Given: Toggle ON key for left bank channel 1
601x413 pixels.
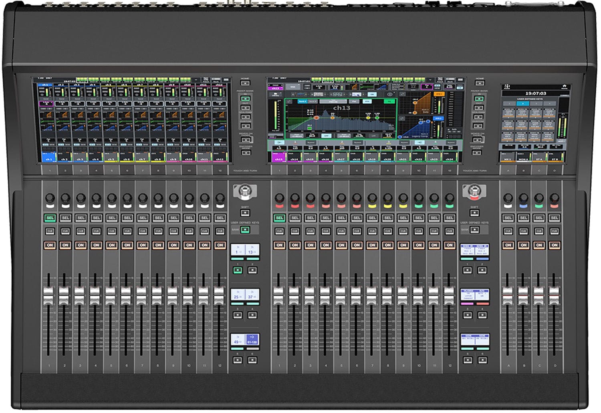Looking at the screenshot, I should point(50,245).
